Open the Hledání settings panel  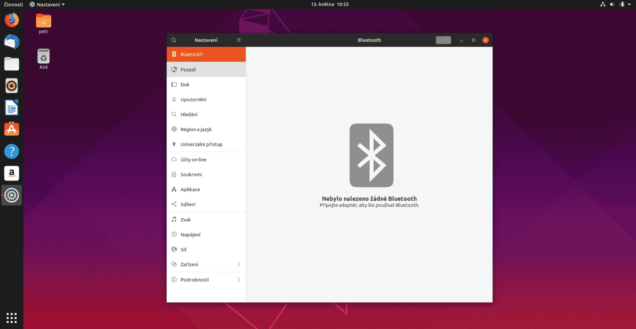point(206,114)
